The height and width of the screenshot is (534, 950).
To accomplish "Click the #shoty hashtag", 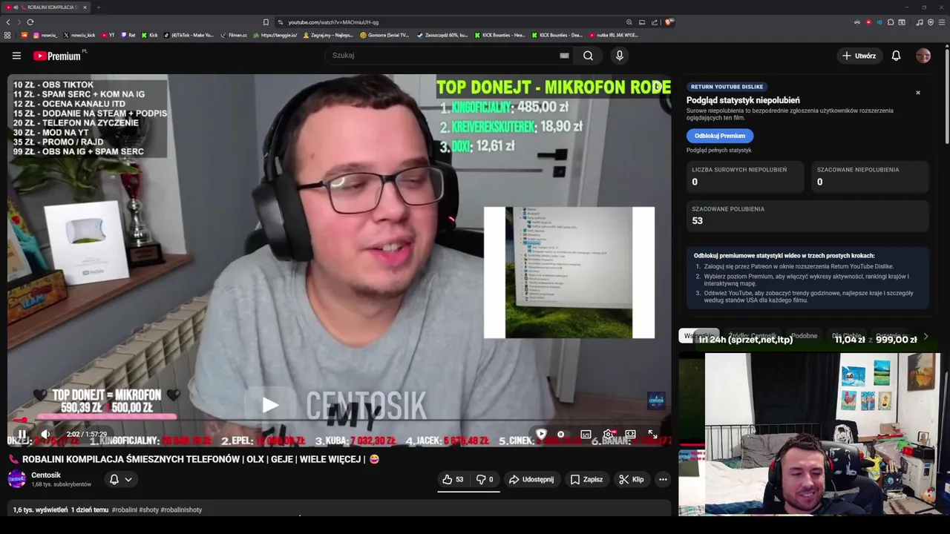I will coord(148,510).
